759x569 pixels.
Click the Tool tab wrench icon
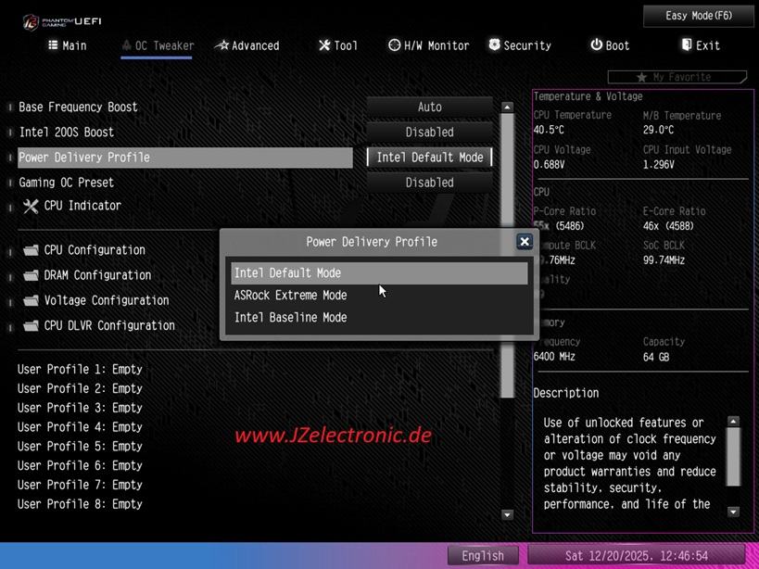coord(323,45)
